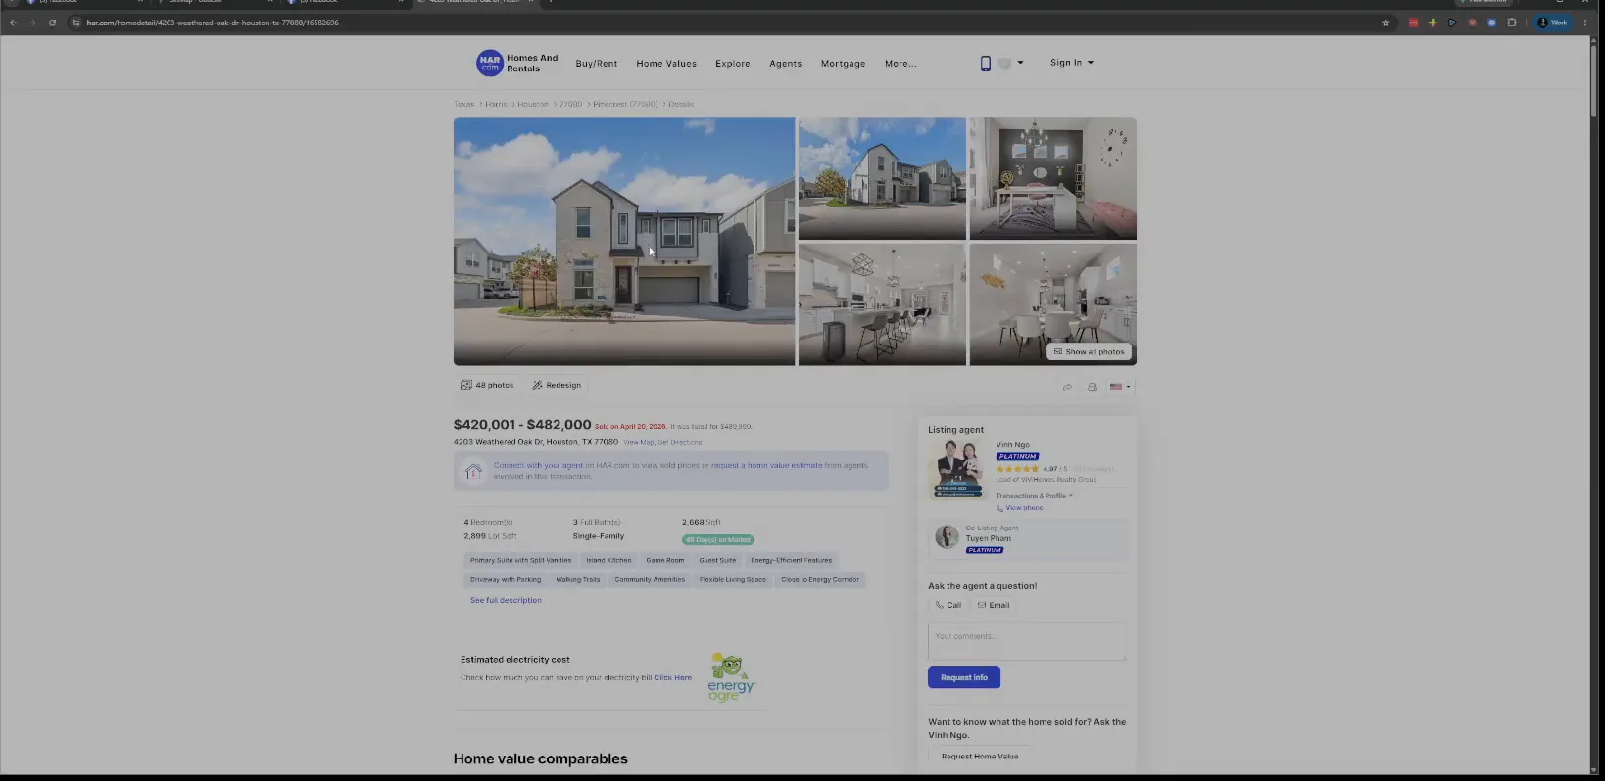Click the Island Kitchen tag
The image size is (1605, 781).
pyautogui.click(x=608, y=560)
